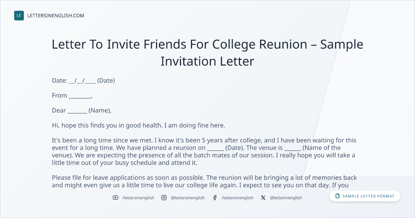Click the venue name blank
This screenshot has width=415, height=218.
tap(293, 148)
